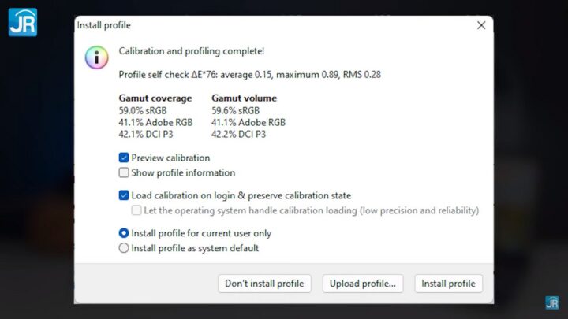Click the Profile self check ΔE*76 line

pos(249,74)
